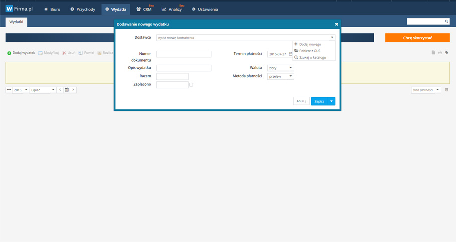
Task: Click the trash icon beside stan płatności
Action: 447,90
